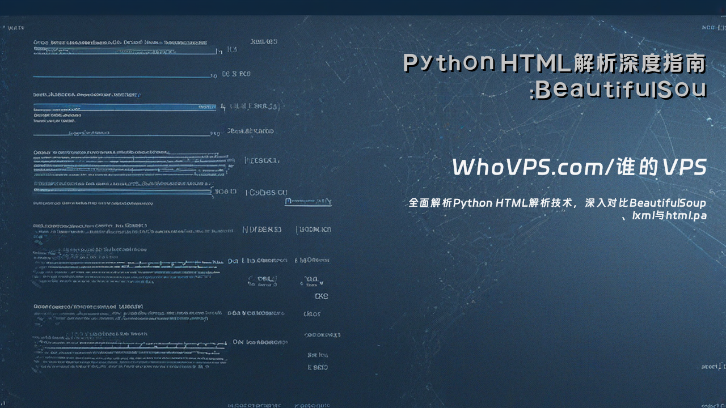Click the "WhoVPS.com/谁的VPS" text
Viewport: 726px width, 408px height.
[x=579, y=168]
